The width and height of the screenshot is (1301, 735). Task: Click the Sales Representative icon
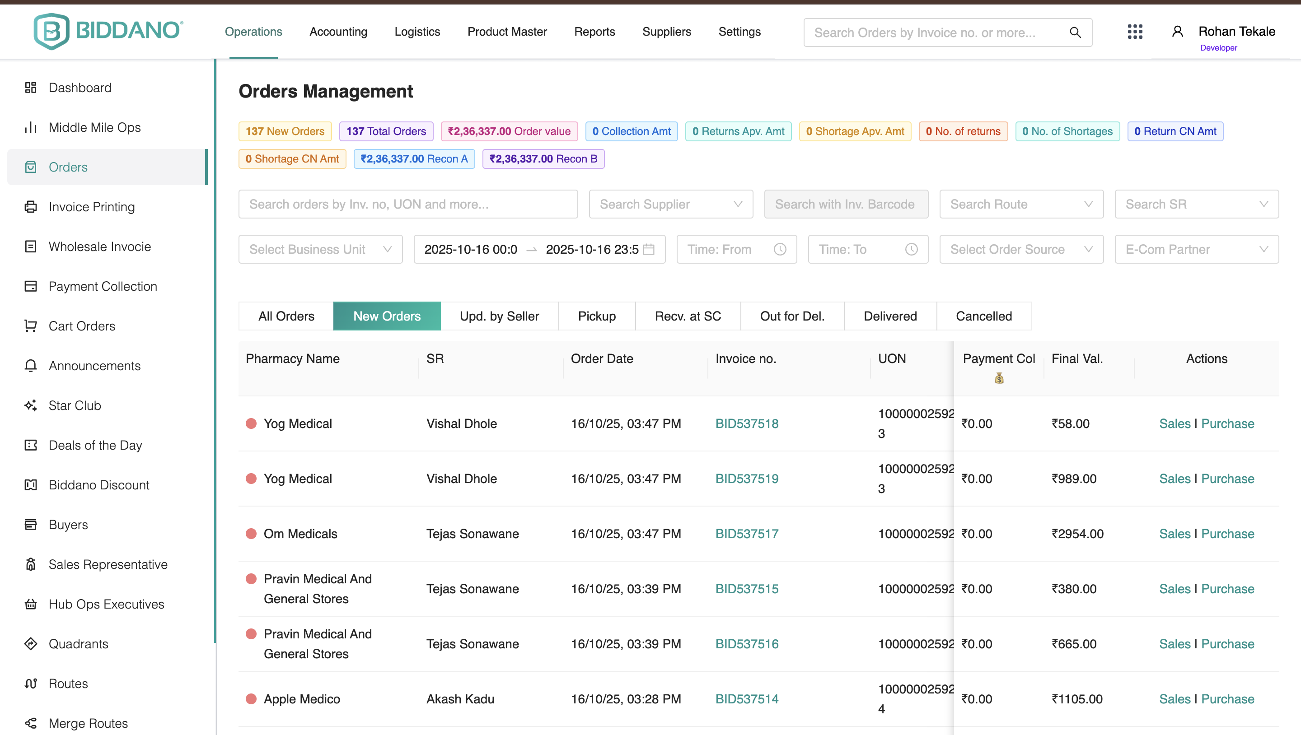point(31,564)
